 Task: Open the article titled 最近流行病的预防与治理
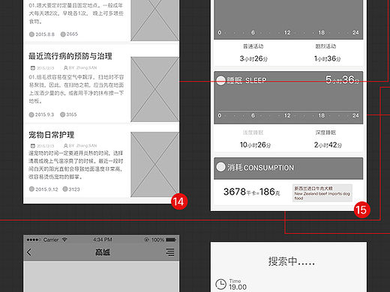pos(70,56)
